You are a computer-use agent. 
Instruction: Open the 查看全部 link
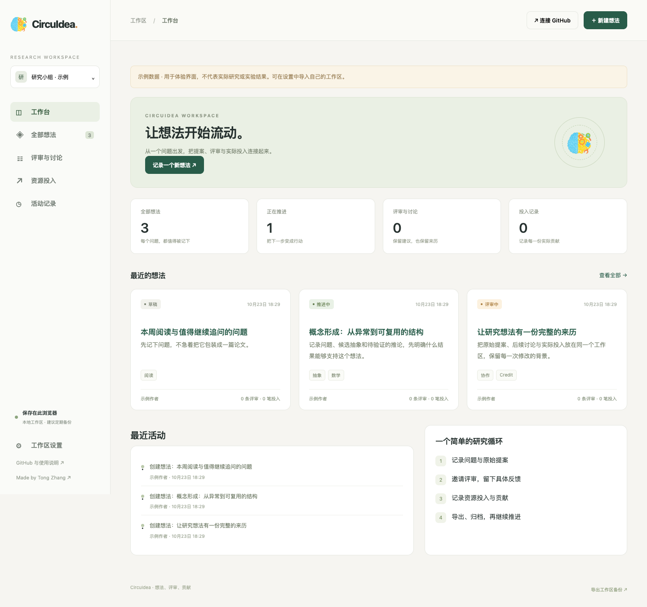click(613, 275)
